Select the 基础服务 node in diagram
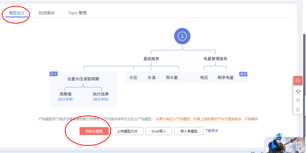The image size is (306, 153). click(151, 59)
